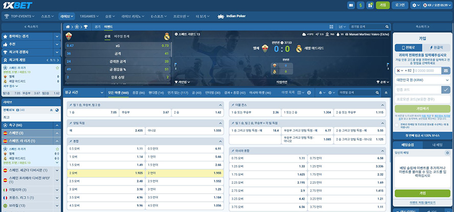Open the KR language and time dropdown
This screenshot has height=212, width=454.
coord(437,5)
